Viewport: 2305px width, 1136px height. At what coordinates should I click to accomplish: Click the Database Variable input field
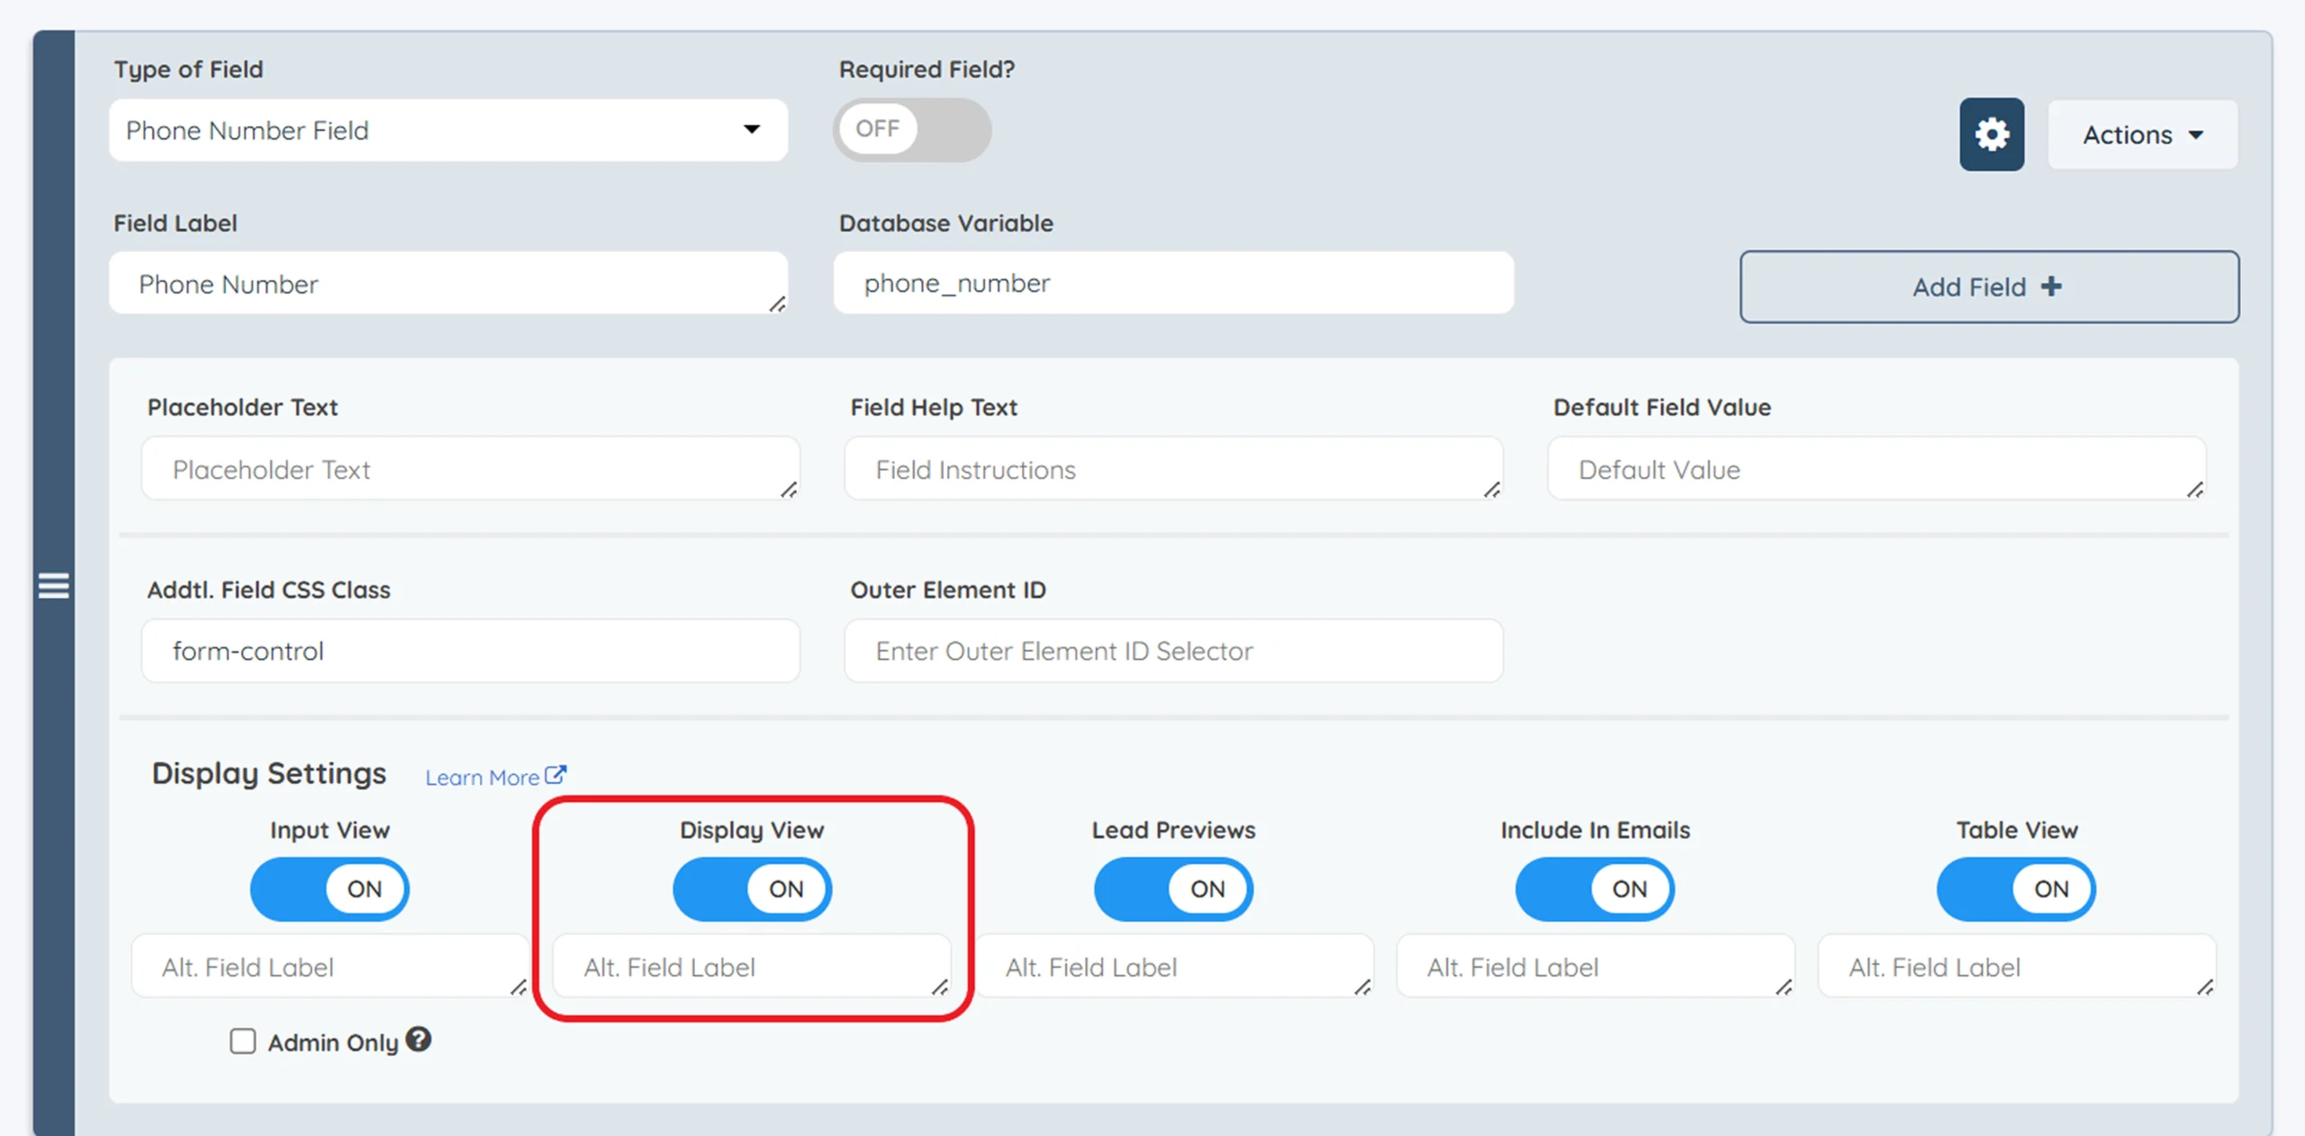[x=1172, y=284]
